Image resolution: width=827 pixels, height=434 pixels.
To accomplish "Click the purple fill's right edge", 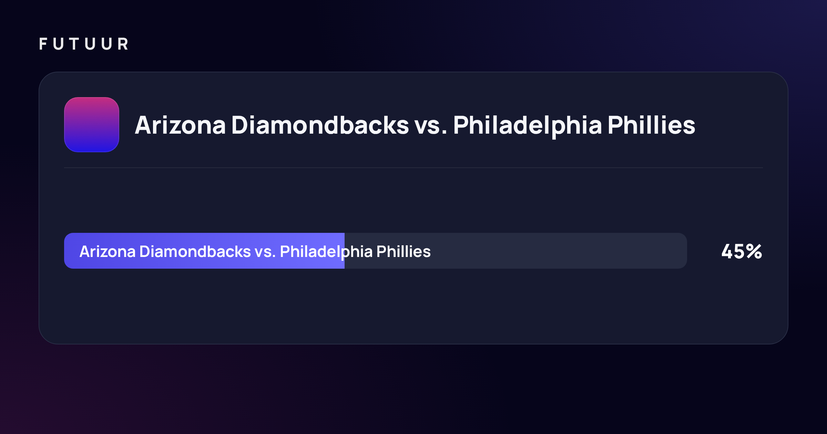I will coord(344,251).
